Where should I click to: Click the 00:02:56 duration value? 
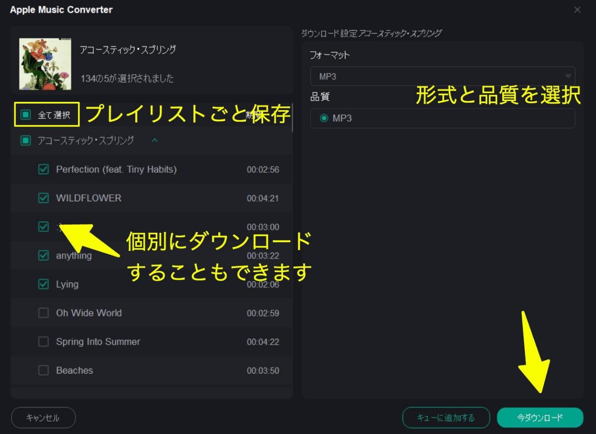tap(263, 170)
